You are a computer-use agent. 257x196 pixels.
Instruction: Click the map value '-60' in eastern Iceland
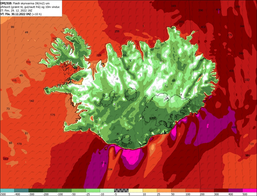[x=173, y=81]
